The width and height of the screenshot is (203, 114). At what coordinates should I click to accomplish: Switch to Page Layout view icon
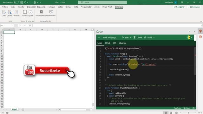[171, 113]
